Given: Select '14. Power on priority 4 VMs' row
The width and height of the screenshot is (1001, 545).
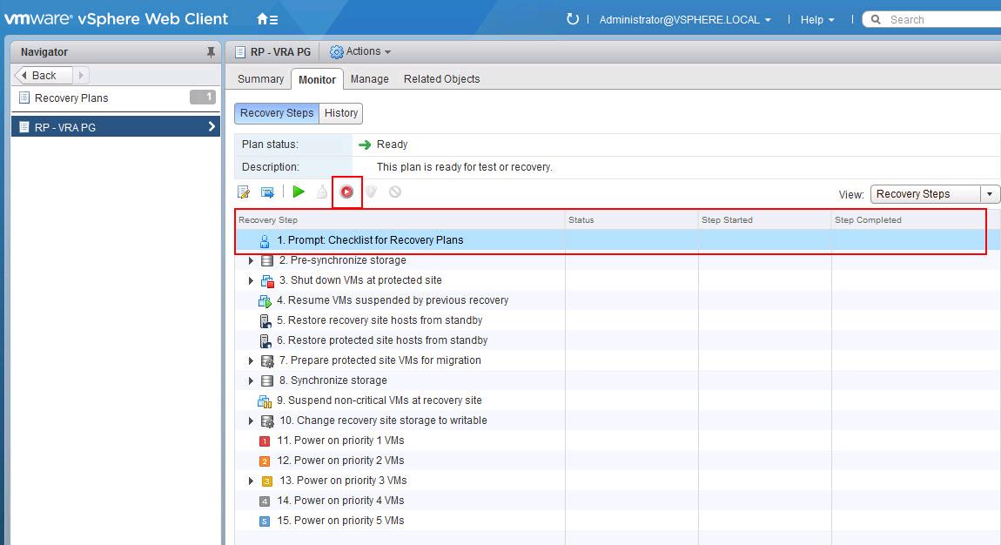Looking at the screenshot, I should 617,501.
